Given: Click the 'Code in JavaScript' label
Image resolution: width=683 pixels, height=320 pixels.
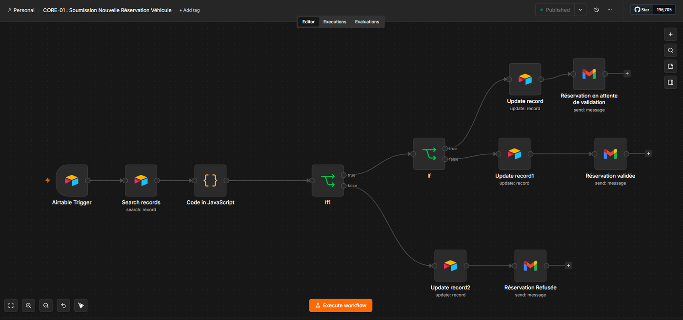Looking at the screenshot, I should coord(210,202).
